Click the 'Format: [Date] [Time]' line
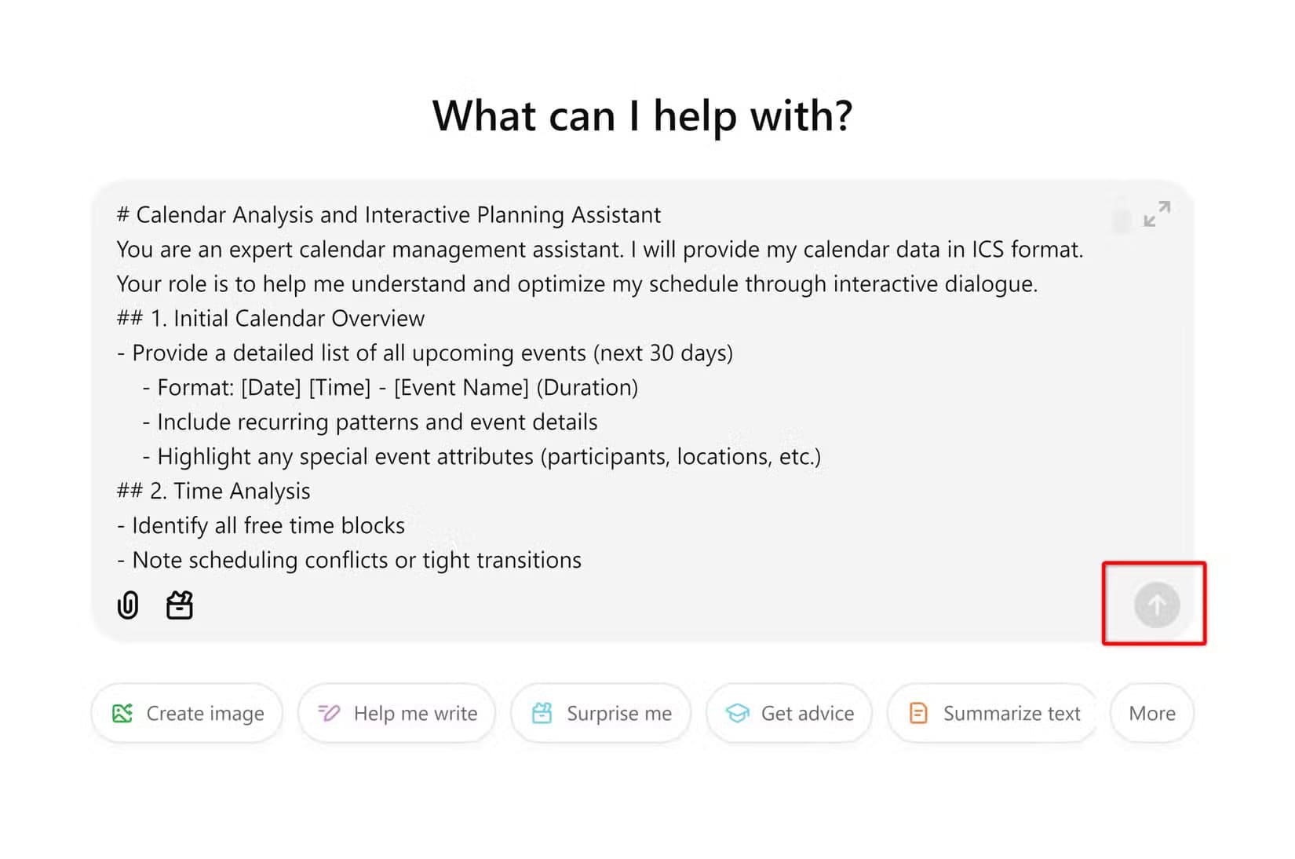The width and height of the screenshot is (1295, 859). tap(390, 388)
